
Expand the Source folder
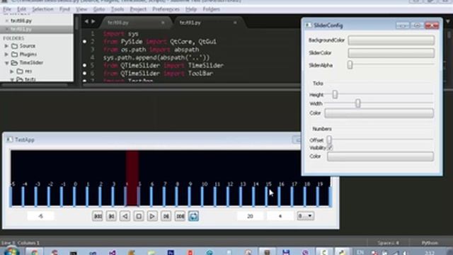click(6, 46)
